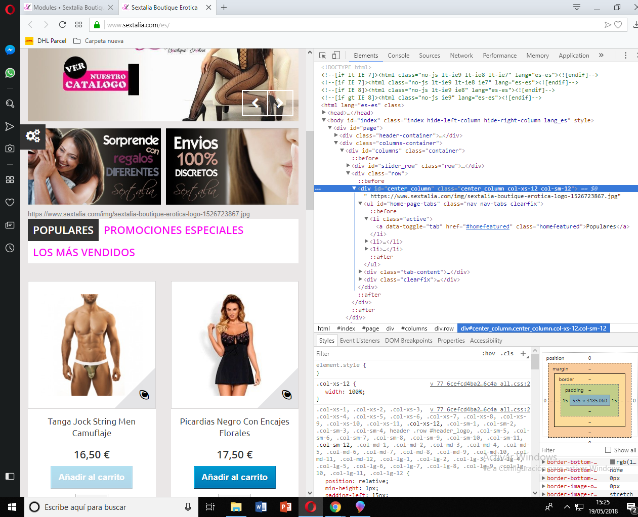Open Chrome from Windows taskbar
Screen dimensions: 638x517
coord(335,507)
